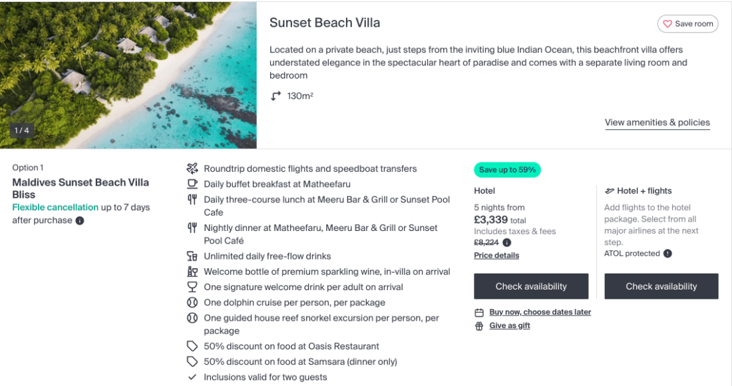Select Buy now, choose dates later

(x=540, y=312)
